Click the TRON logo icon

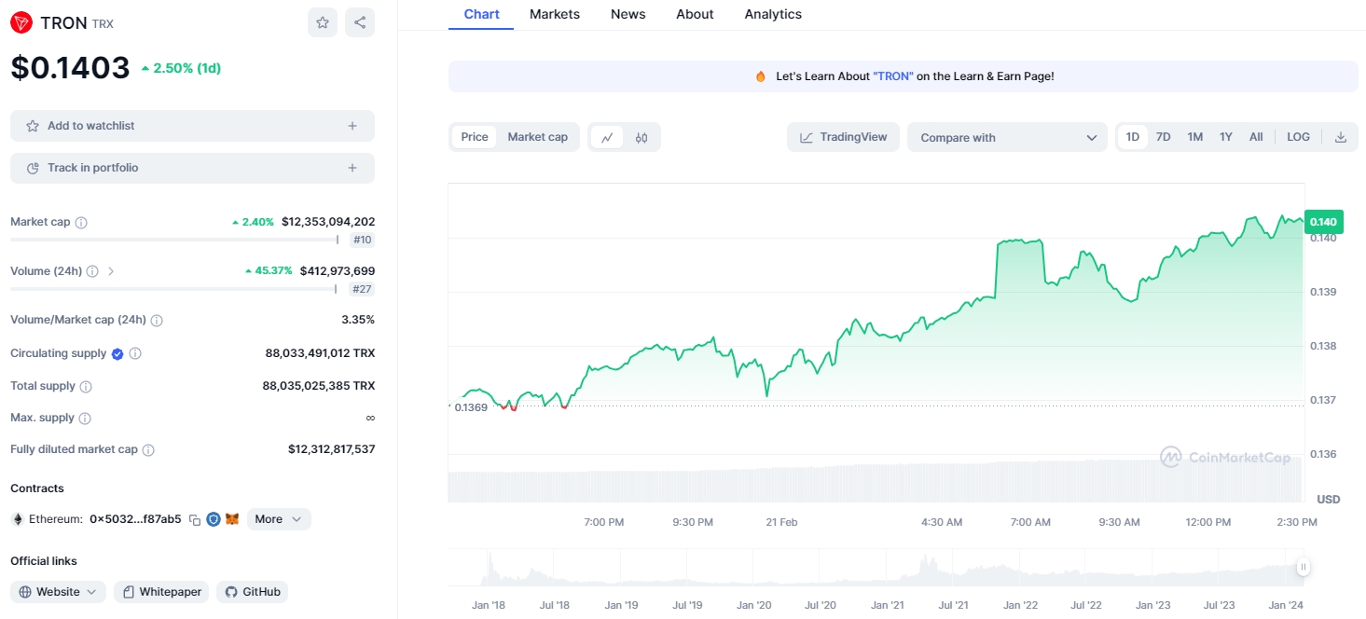21,22
